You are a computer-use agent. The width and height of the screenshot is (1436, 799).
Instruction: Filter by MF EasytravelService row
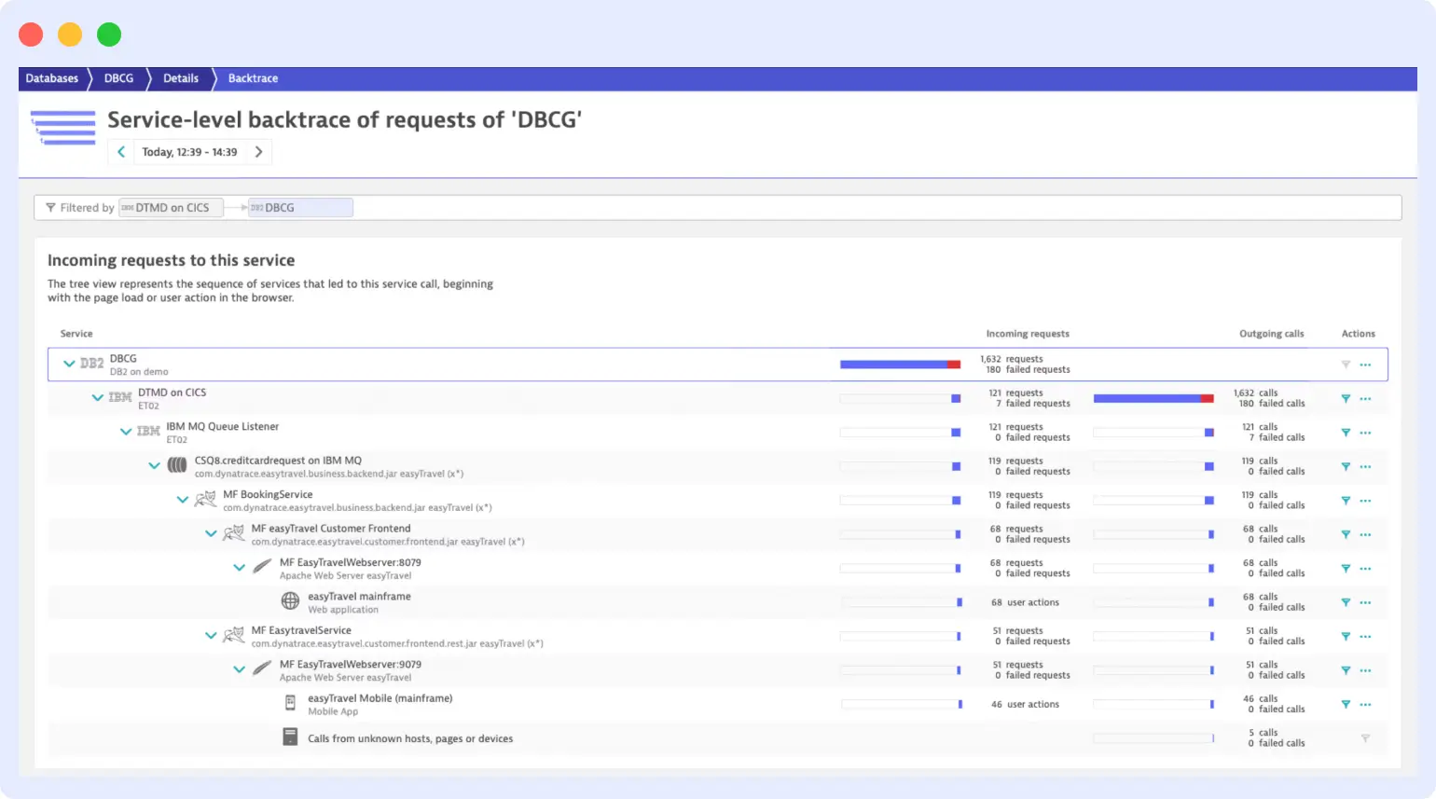1346,637
